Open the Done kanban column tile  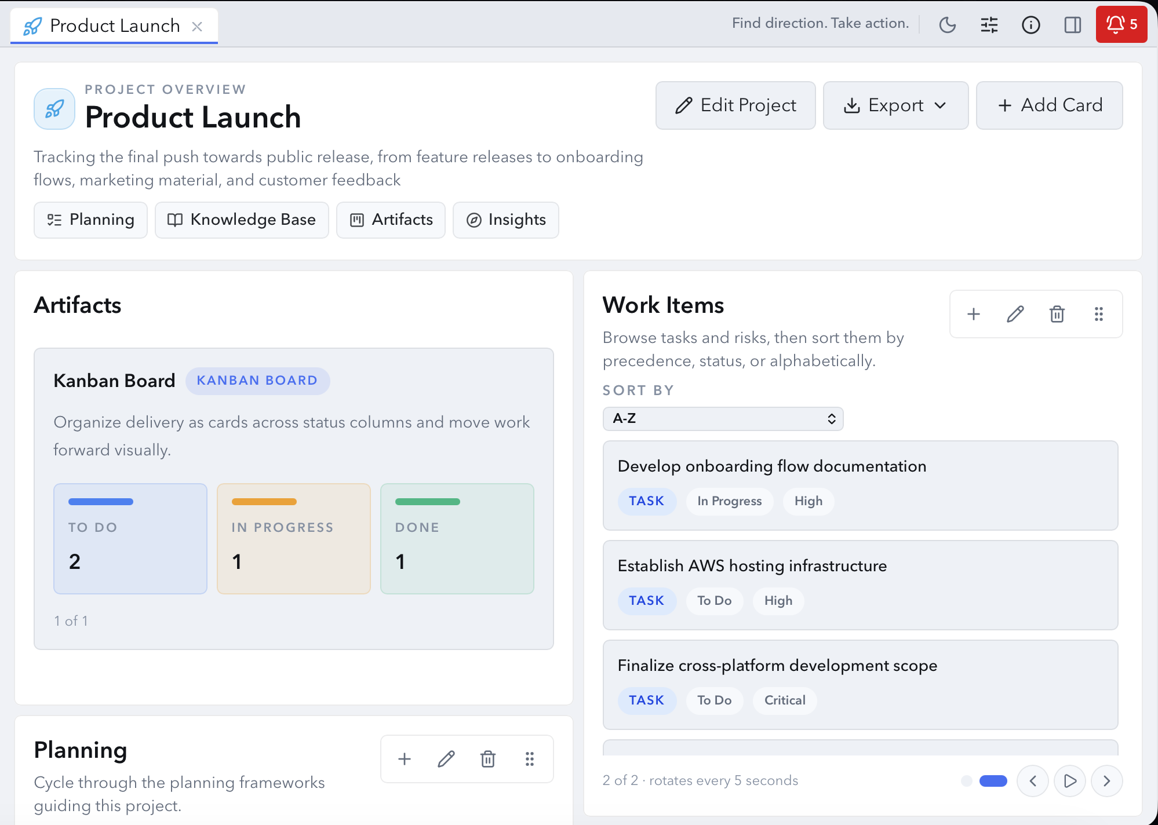click(x=457, y=539)
